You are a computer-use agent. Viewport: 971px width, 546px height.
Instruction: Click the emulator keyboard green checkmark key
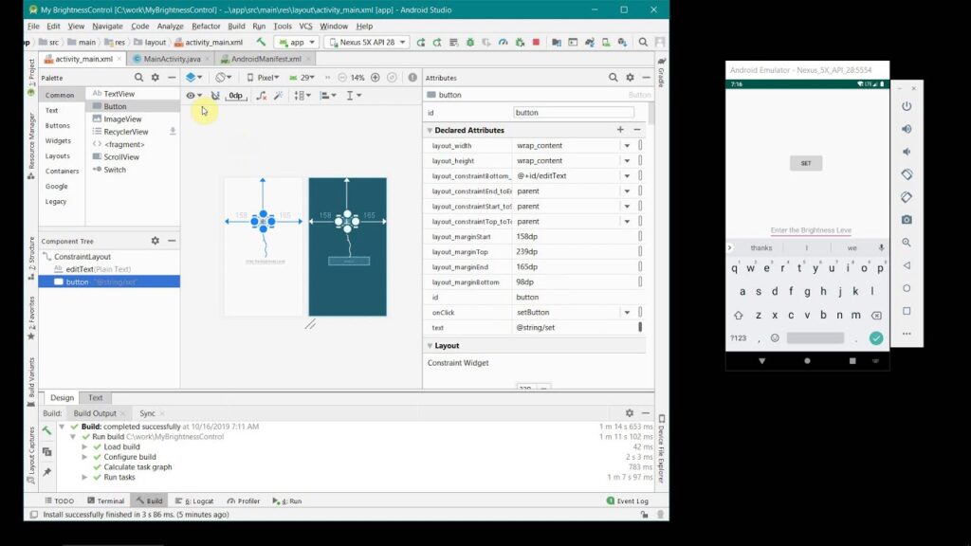pyautogui.click(x=875, y=338)
